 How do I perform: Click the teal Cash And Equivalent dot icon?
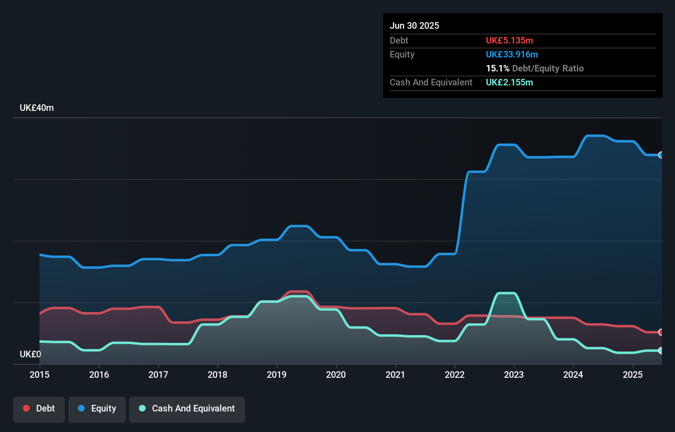[x=141, y=409]
